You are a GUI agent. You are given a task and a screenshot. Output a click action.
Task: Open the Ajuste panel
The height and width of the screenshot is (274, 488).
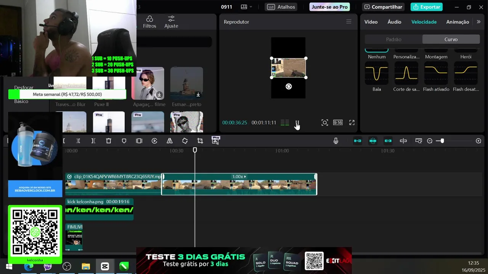tap(171, 22)
